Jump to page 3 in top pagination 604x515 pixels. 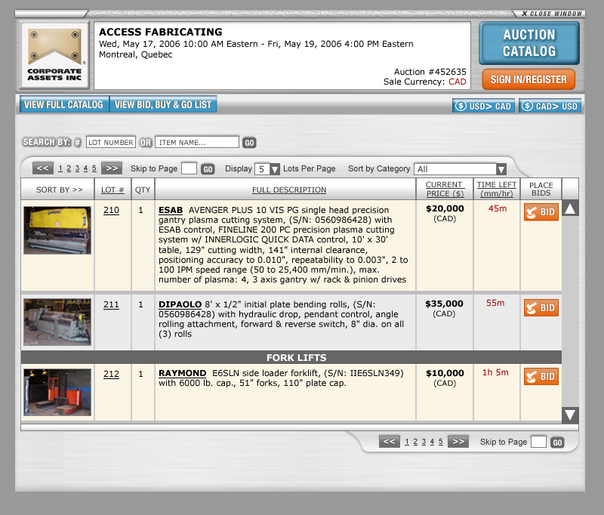(x=77, y=168)
